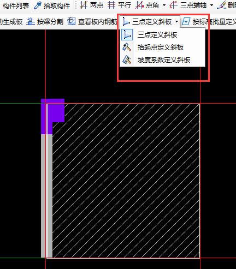
Task: Click the 按标高批量定义 slab icon
Action: (186, 21)
